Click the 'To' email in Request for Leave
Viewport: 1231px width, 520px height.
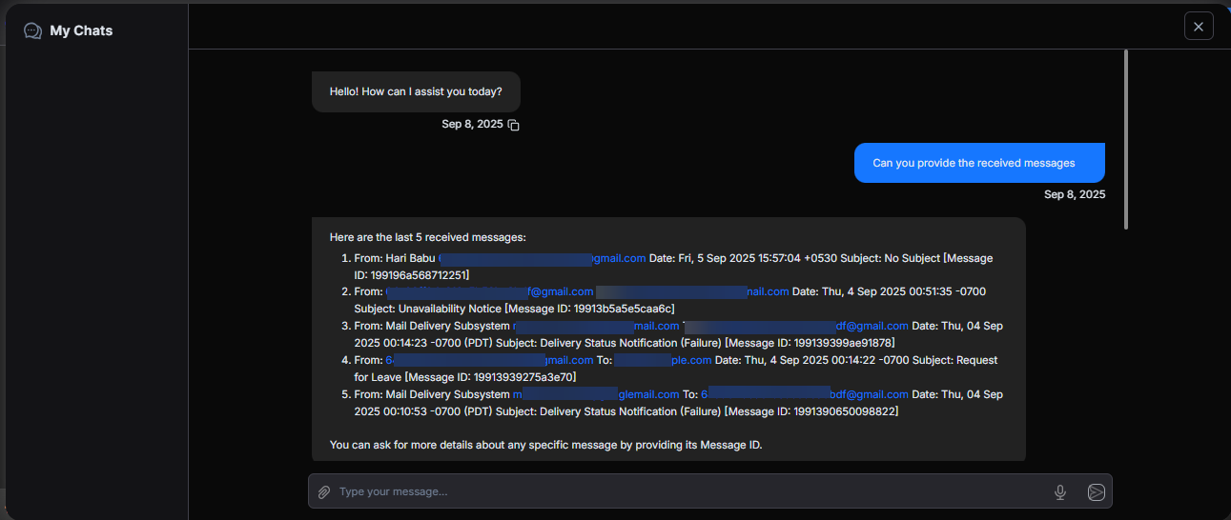coord(663,360)
